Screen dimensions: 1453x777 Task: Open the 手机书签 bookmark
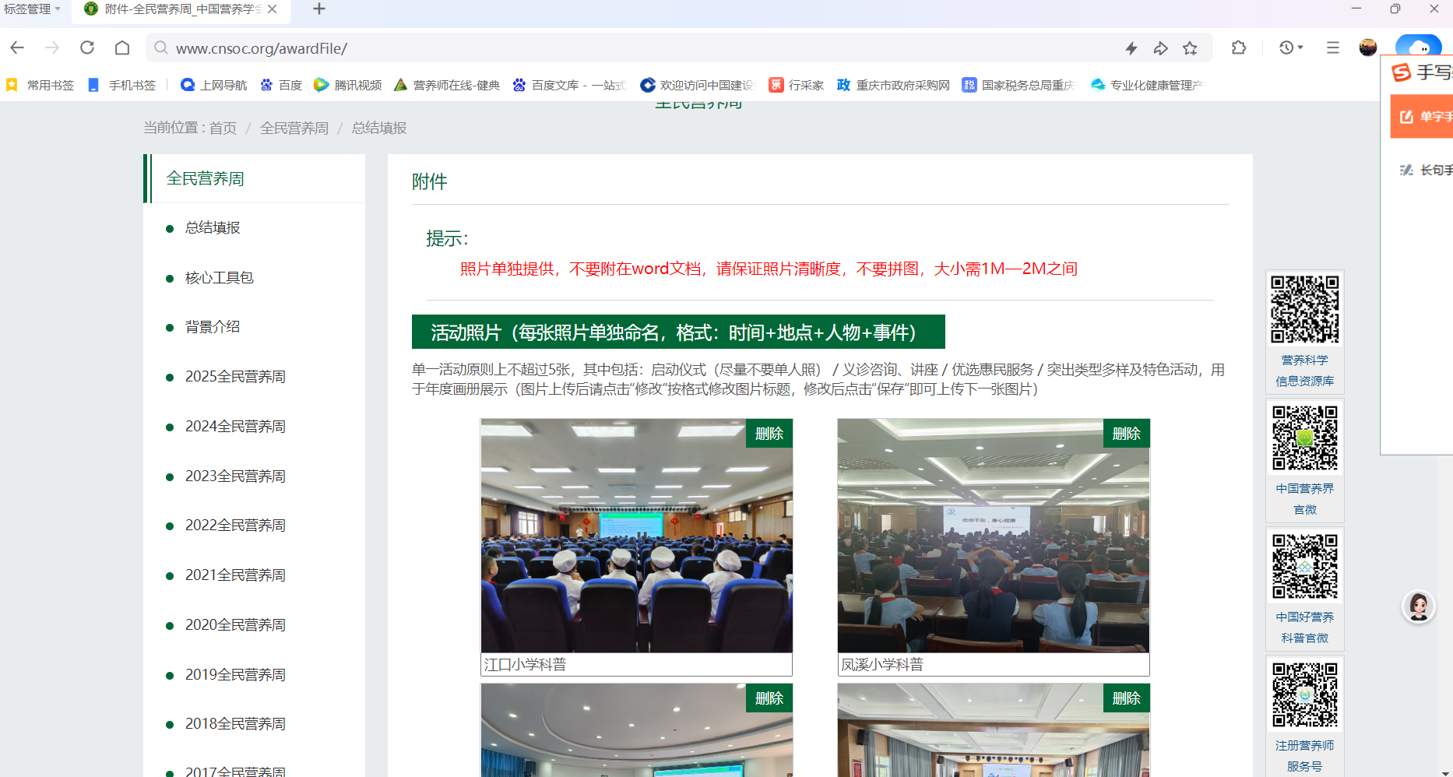point(122,85)
